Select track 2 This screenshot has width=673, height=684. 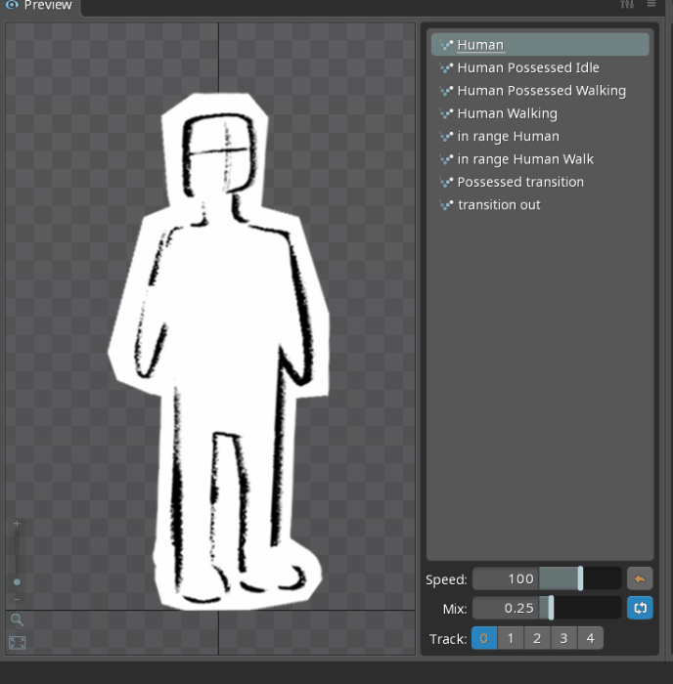[537, 638]
